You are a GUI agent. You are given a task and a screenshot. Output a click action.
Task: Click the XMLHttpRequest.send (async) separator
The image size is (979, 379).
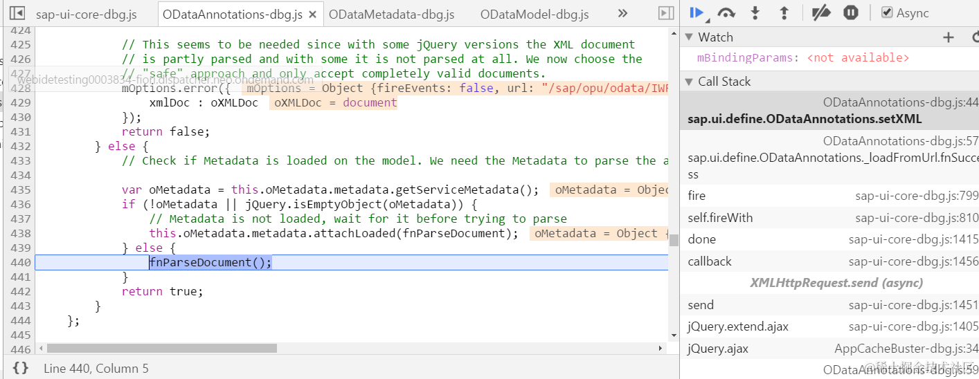click(836, 283)
